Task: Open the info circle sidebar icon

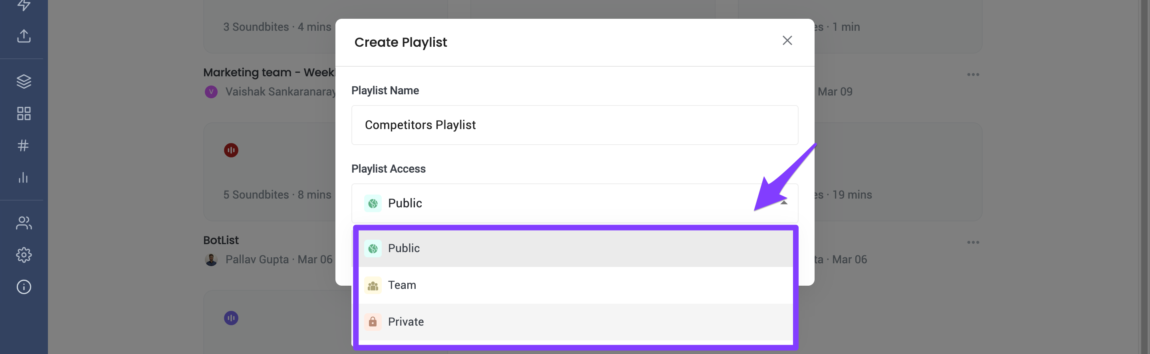Action: coord(24,286)
